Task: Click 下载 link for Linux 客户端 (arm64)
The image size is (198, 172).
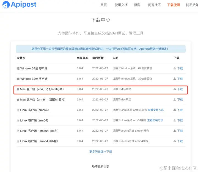Action: point(180,120)
